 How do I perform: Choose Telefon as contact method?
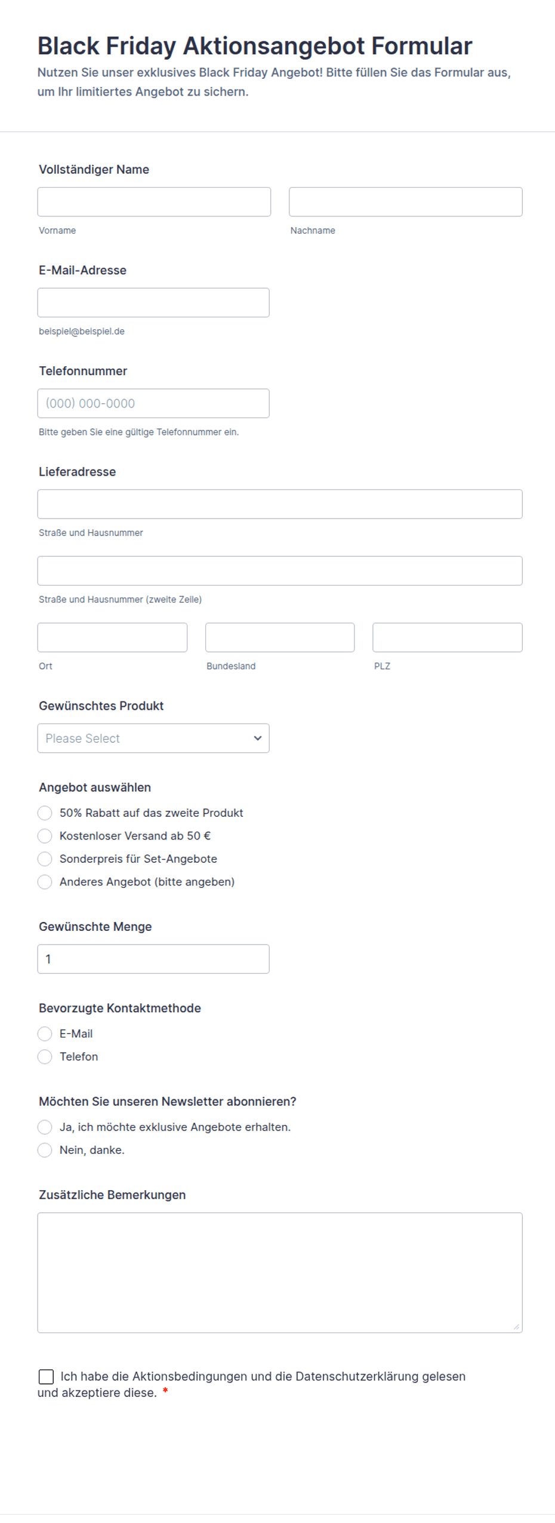pos(45,1057)
